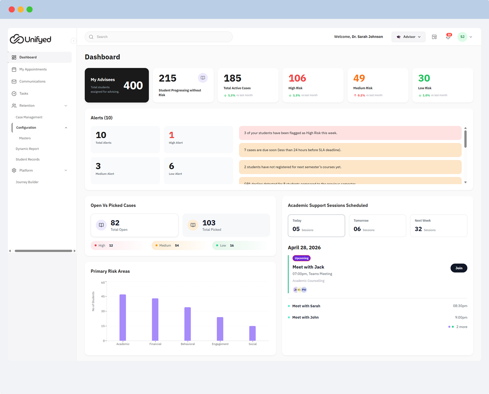Open Dynamic Report
This screenshot has width=489, height=394.
(27, 149)
